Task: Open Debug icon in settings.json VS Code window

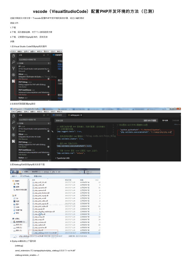Action: point(13,135)
